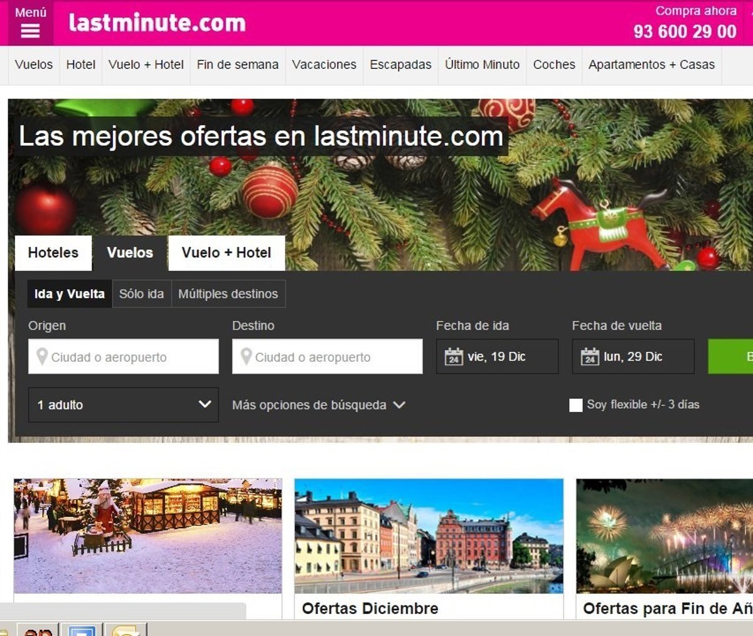Expand the 1 adulto passenger dropdown

tap(123, 405)
